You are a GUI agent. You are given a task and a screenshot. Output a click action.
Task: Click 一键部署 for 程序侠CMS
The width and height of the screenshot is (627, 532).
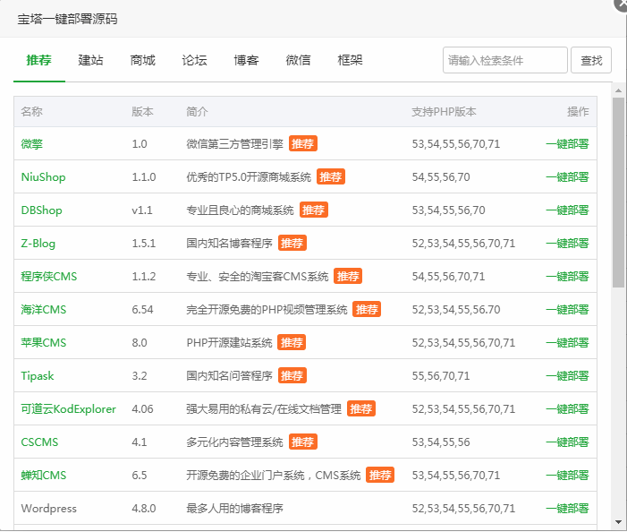click(567, 277)
